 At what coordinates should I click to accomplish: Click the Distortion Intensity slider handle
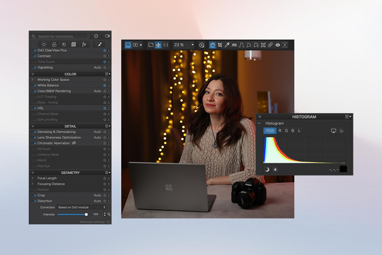click(86, 215)
